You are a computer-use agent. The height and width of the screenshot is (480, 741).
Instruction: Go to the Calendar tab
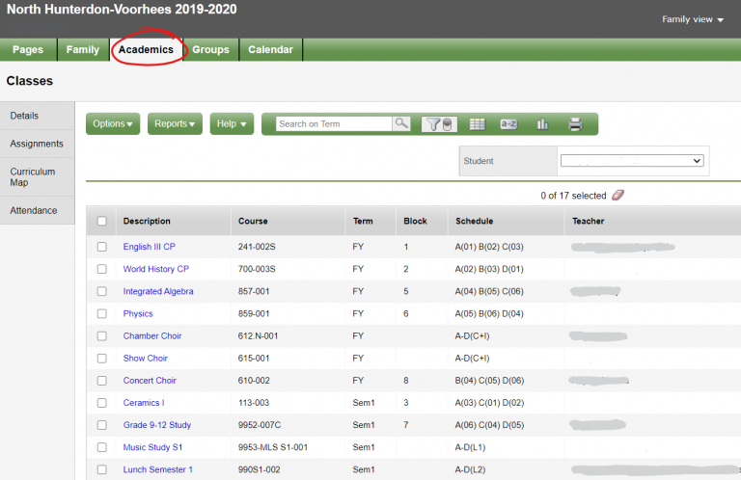pos(270,50)
